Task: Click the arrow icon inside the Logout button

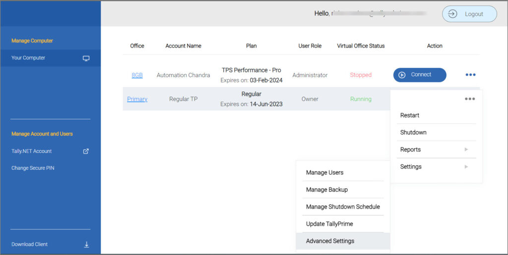Action: (x=452, y=14)
